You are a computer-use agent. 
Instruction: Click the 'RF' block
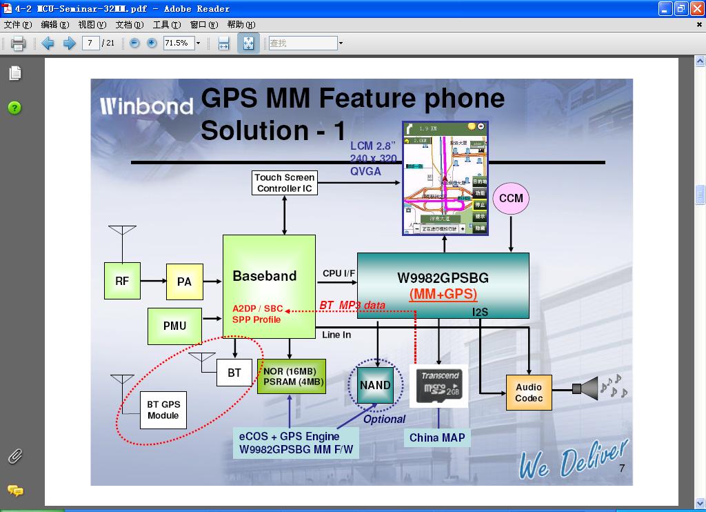pyautogui.click(x=122, y=281)
